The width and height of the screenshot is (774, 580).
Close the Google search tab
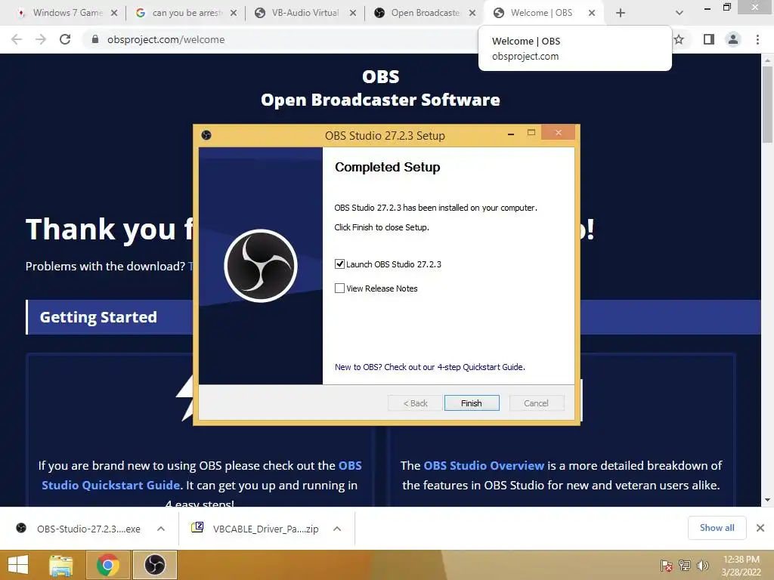pyautogui.click(x=234, y=13)
